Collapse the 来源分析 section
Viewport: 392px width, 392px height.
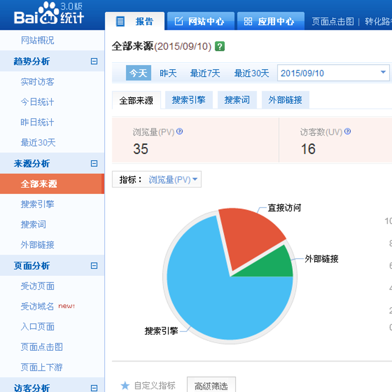pyautogui.click(x=94, y=164)
